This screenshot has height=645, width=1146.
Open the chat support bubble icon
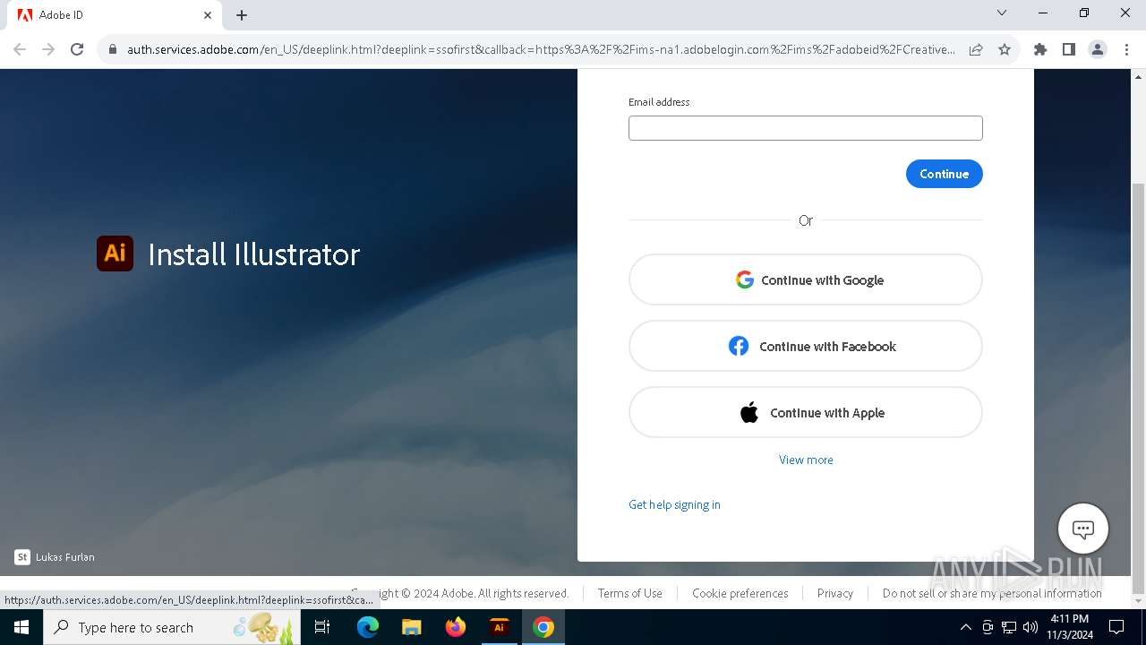coord(1083,529)
